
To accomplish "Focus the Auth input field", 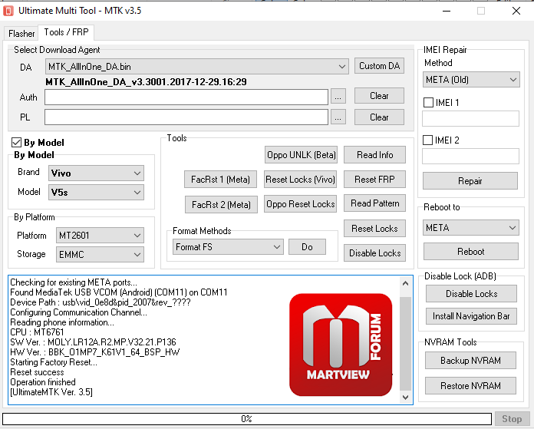I will pyautogui.click(x=186, y=97).
